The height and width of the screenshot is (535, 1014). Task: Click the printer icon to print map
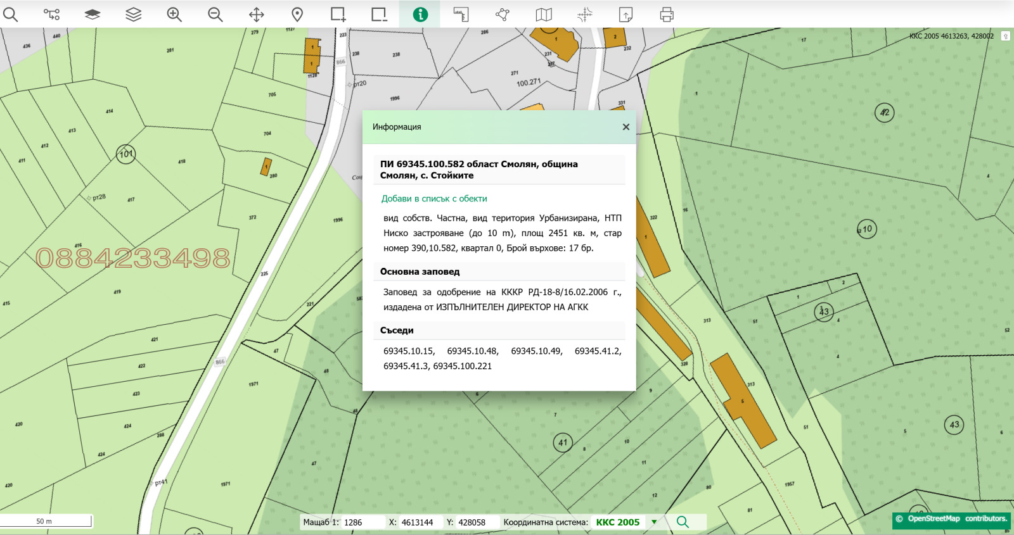[666, 14]
